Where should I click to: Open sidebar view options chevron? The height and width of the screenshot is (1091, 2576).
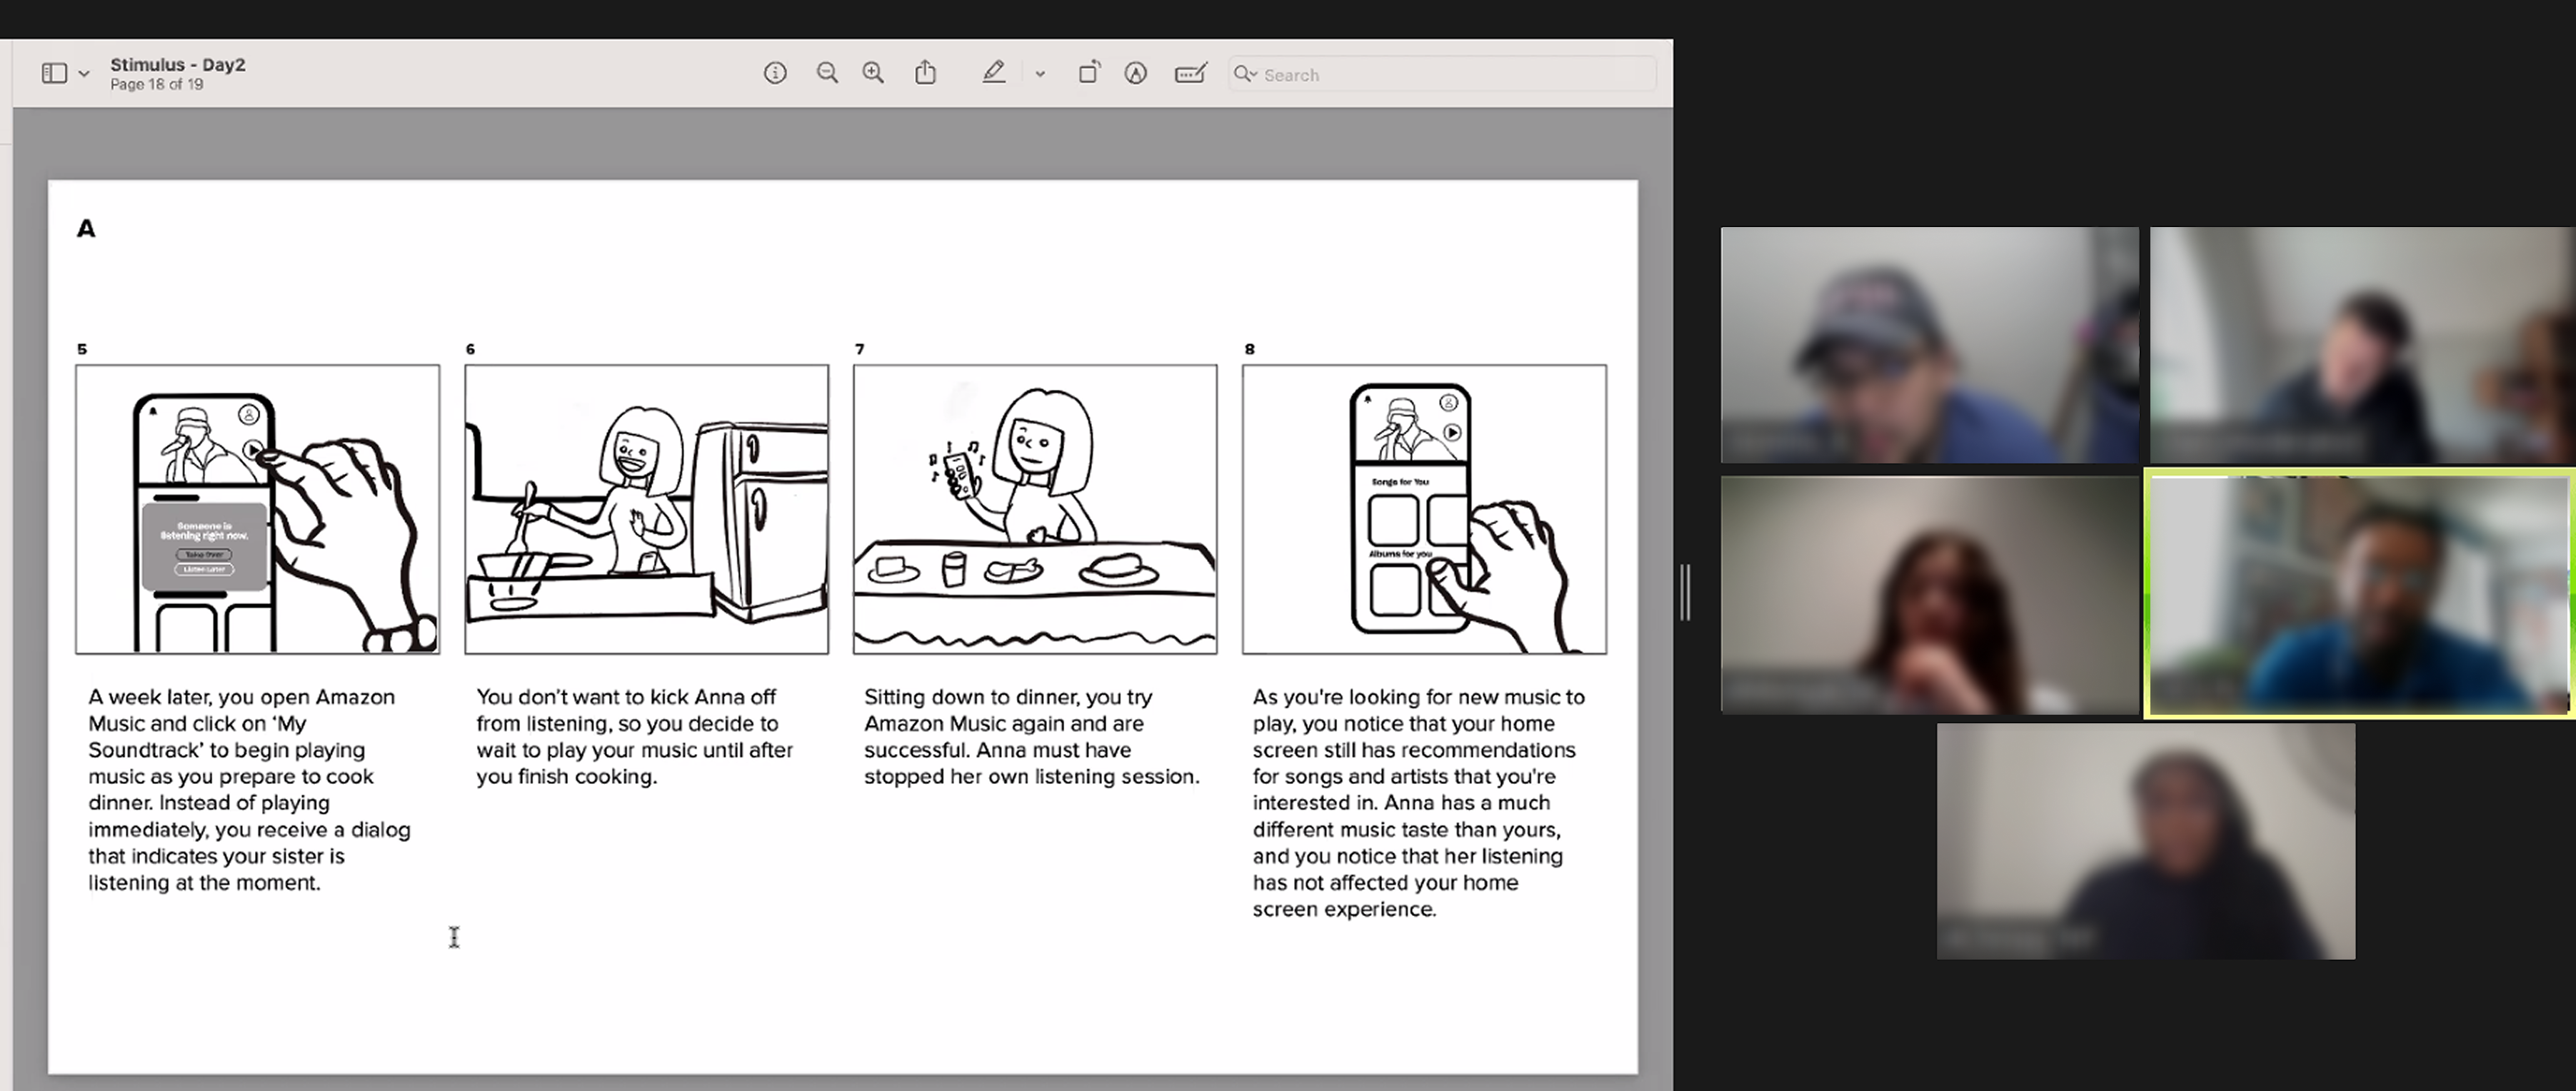point(84,74)
